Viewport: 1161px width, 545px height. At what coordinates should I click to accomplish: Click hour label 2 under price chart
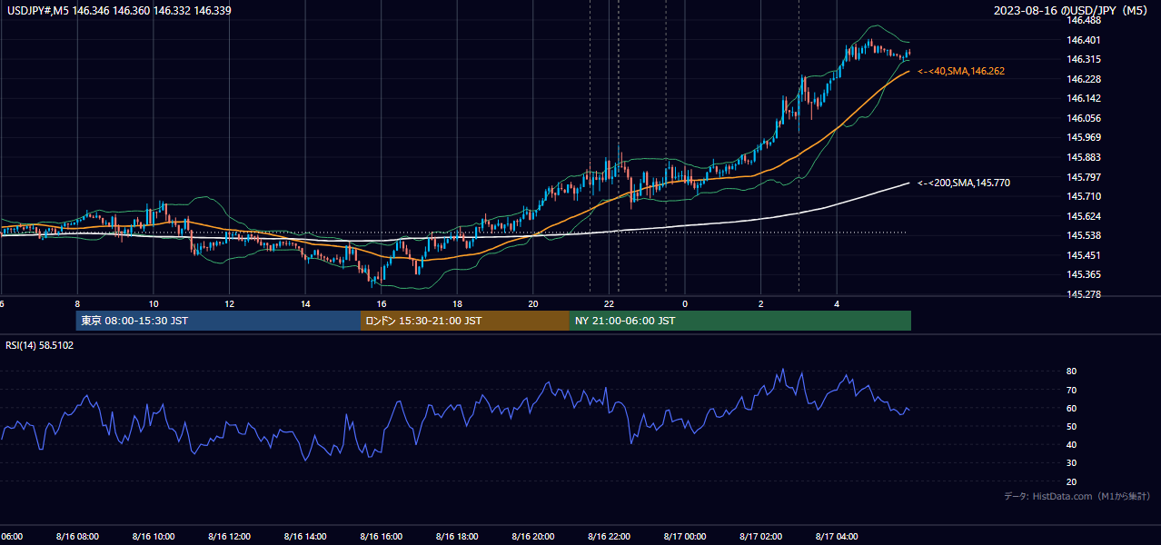761,303
